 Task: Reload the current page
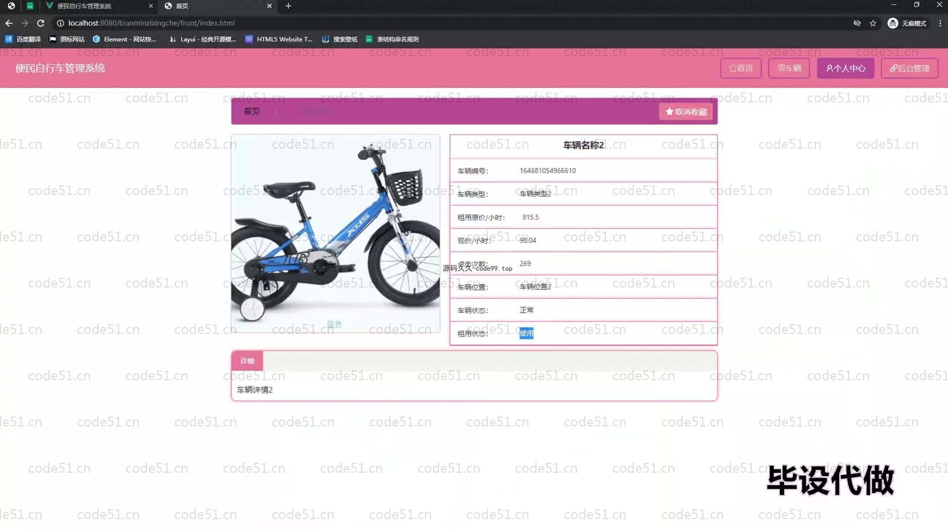click(41, 23)
